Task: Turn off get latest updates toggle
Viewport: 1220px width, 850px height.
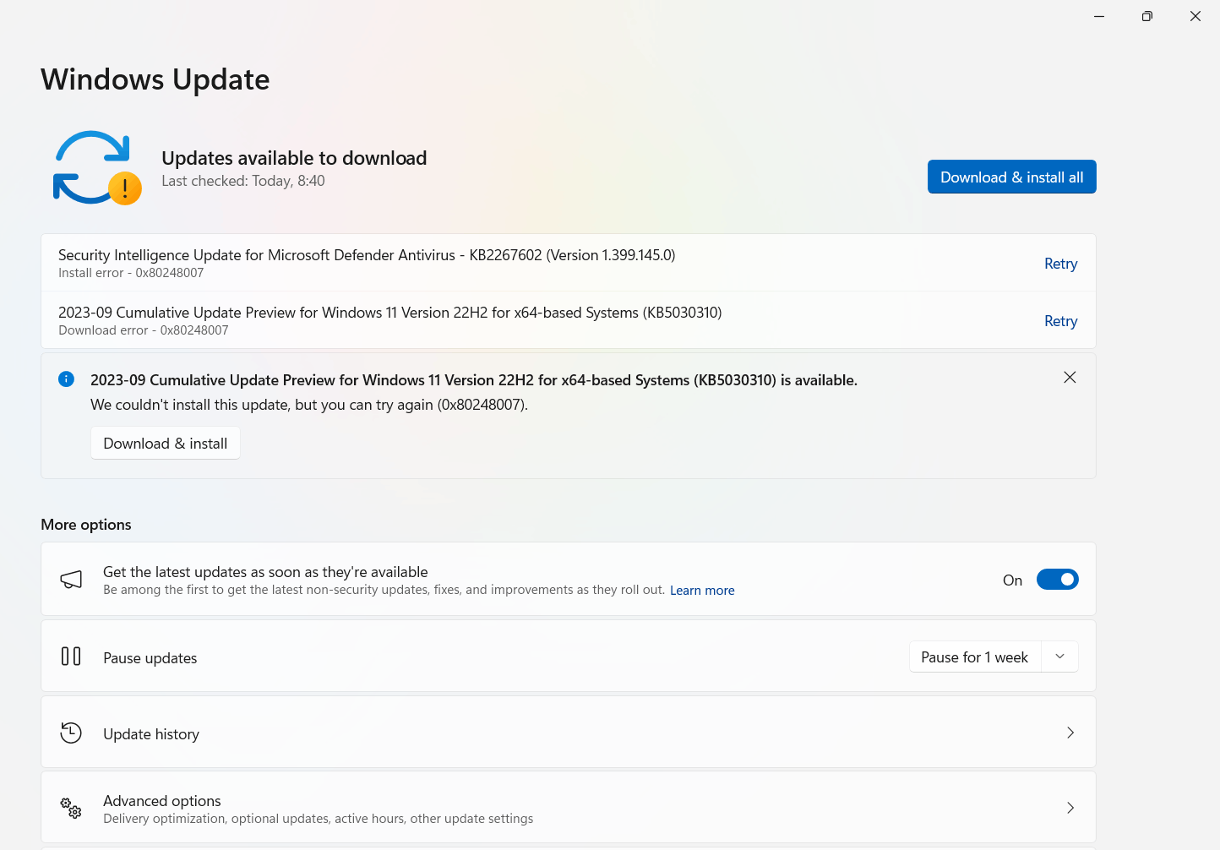Action: tap(1057, 580)
